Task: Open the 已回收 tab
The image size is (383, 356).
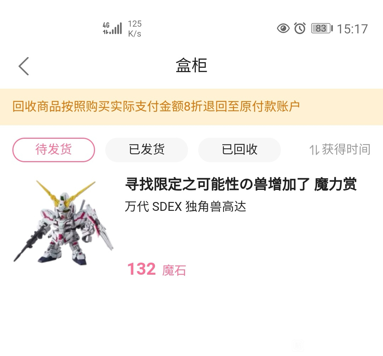Action: pos(239,150)
